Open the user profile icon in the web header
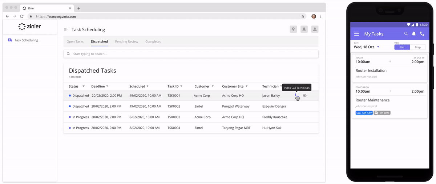Viewport: 436px width, 184px height. [x=315, y=29]
